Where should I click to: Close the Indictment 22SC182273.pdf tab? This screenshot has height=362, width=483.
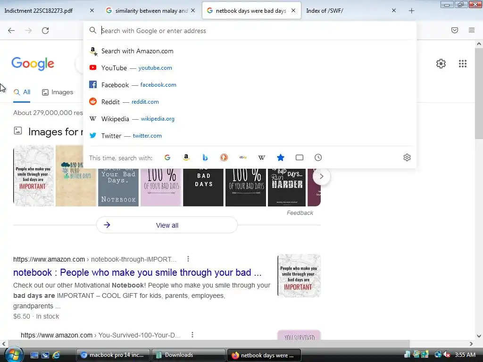92,11
